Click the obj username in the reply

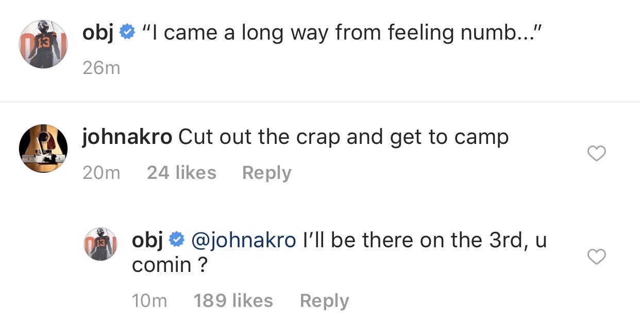click(x=147, y=240)
